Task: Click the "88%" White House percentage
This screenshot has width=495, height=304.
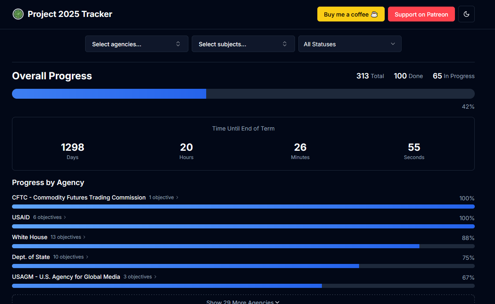Action: 468,238
